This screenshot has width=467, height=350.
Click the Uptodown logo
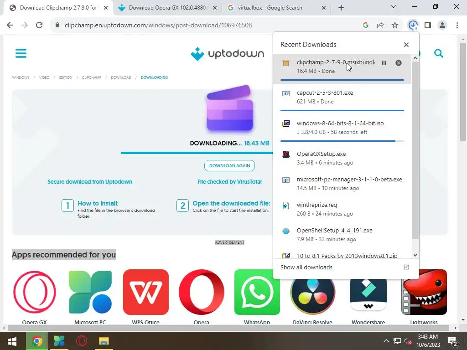point(227,54)
